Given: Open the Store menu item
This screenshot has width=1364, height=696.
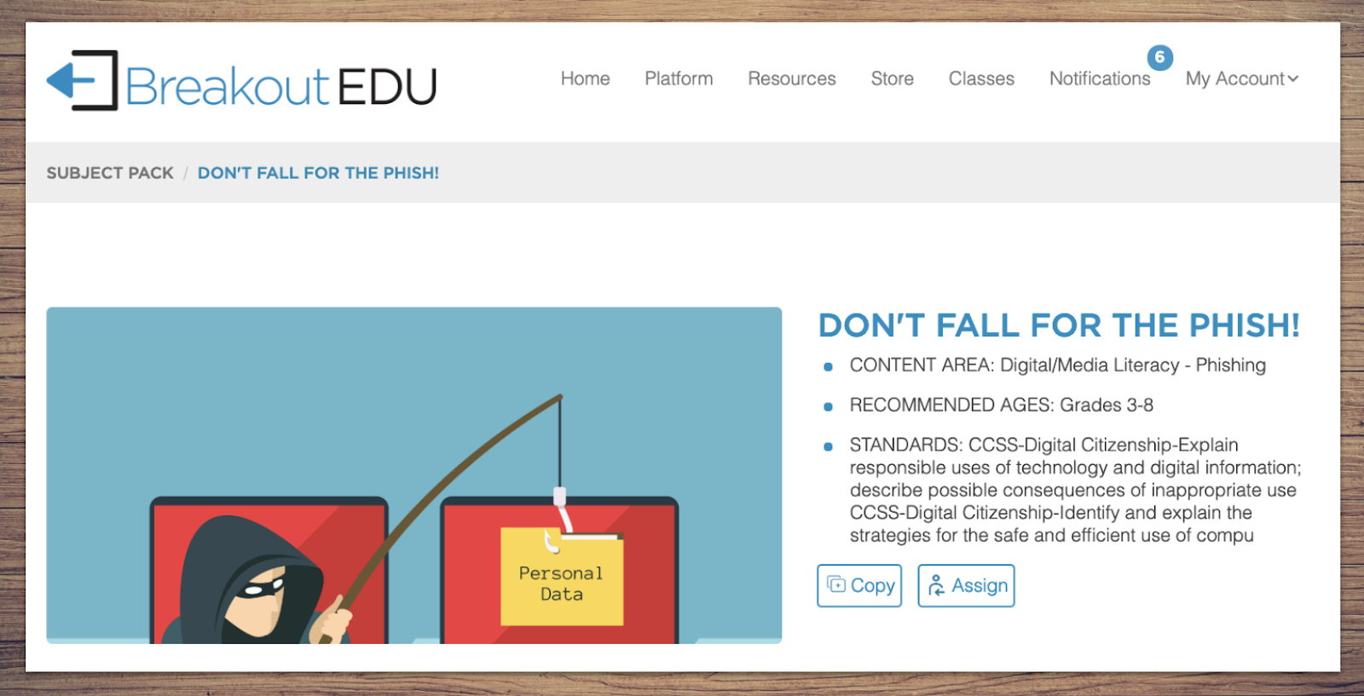Looking at the screenshot, I should (892, 78).
